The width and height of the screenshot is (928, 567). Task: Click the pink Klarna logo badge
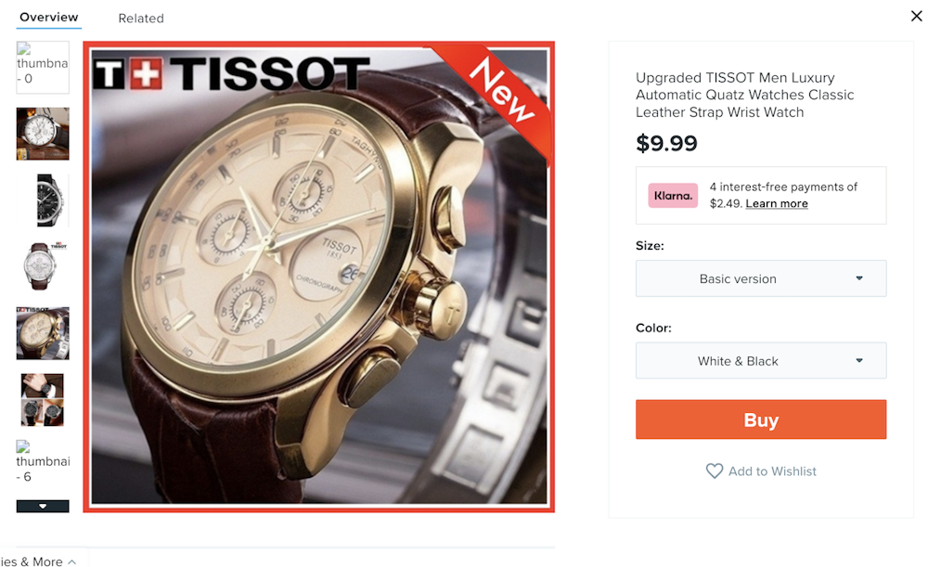click(x=673, y=195)
